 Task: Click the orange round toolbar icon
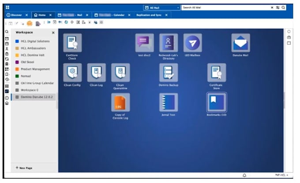pyautogui.click(x=30, y=23)
